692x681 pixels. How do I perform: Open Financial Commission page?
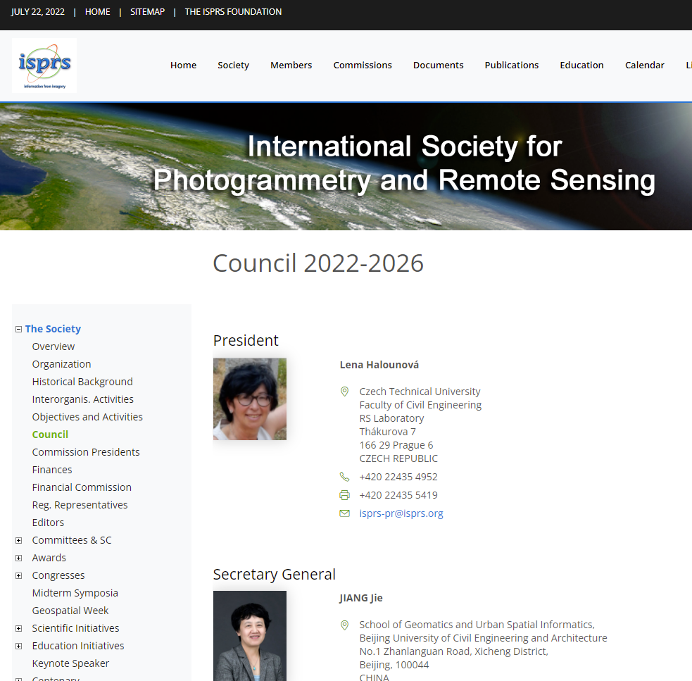pyautogui.click(x=82, y=487)
